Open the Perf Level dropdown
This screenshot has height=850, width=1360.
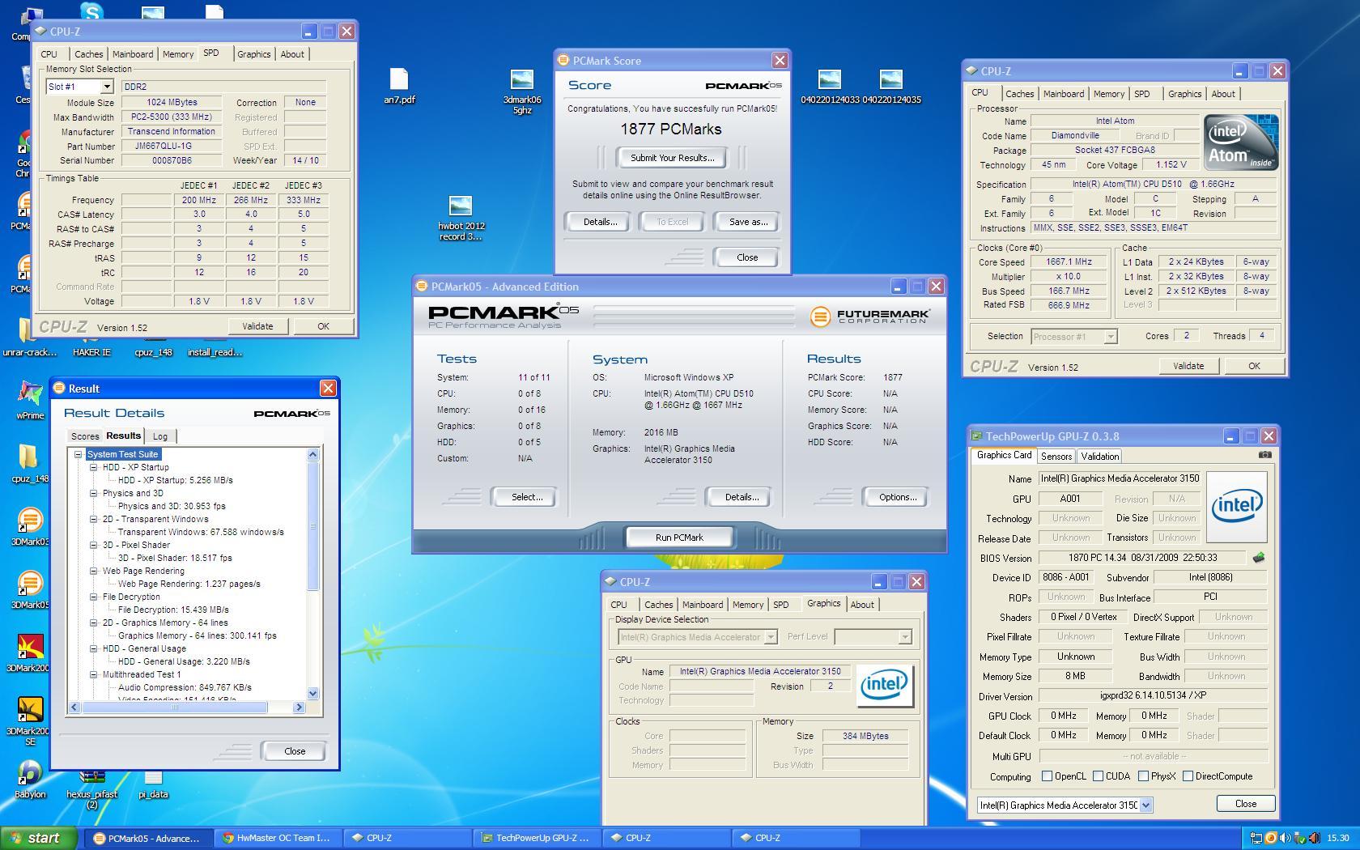[904, 637]
